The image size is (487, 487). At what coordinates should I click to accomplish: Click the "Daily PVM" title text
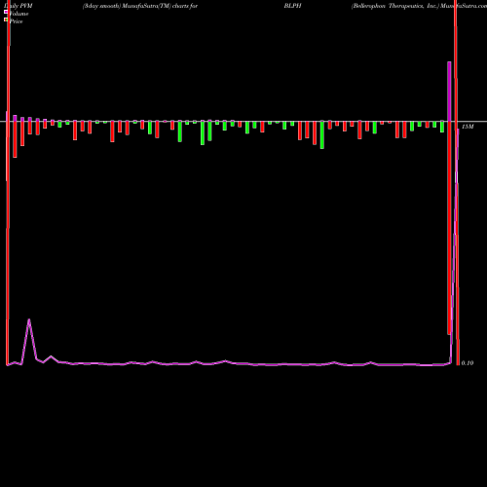pos(19,6)
